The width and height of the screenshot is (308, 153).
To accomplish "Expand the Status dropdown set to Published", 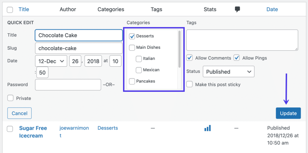I will (228, 72).
